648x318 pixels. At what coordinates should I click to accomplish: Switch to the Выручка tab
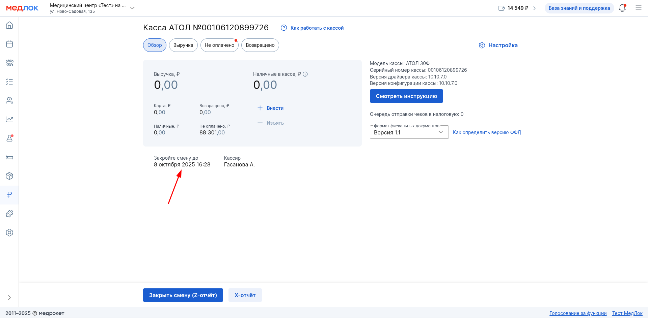(183, 45)
